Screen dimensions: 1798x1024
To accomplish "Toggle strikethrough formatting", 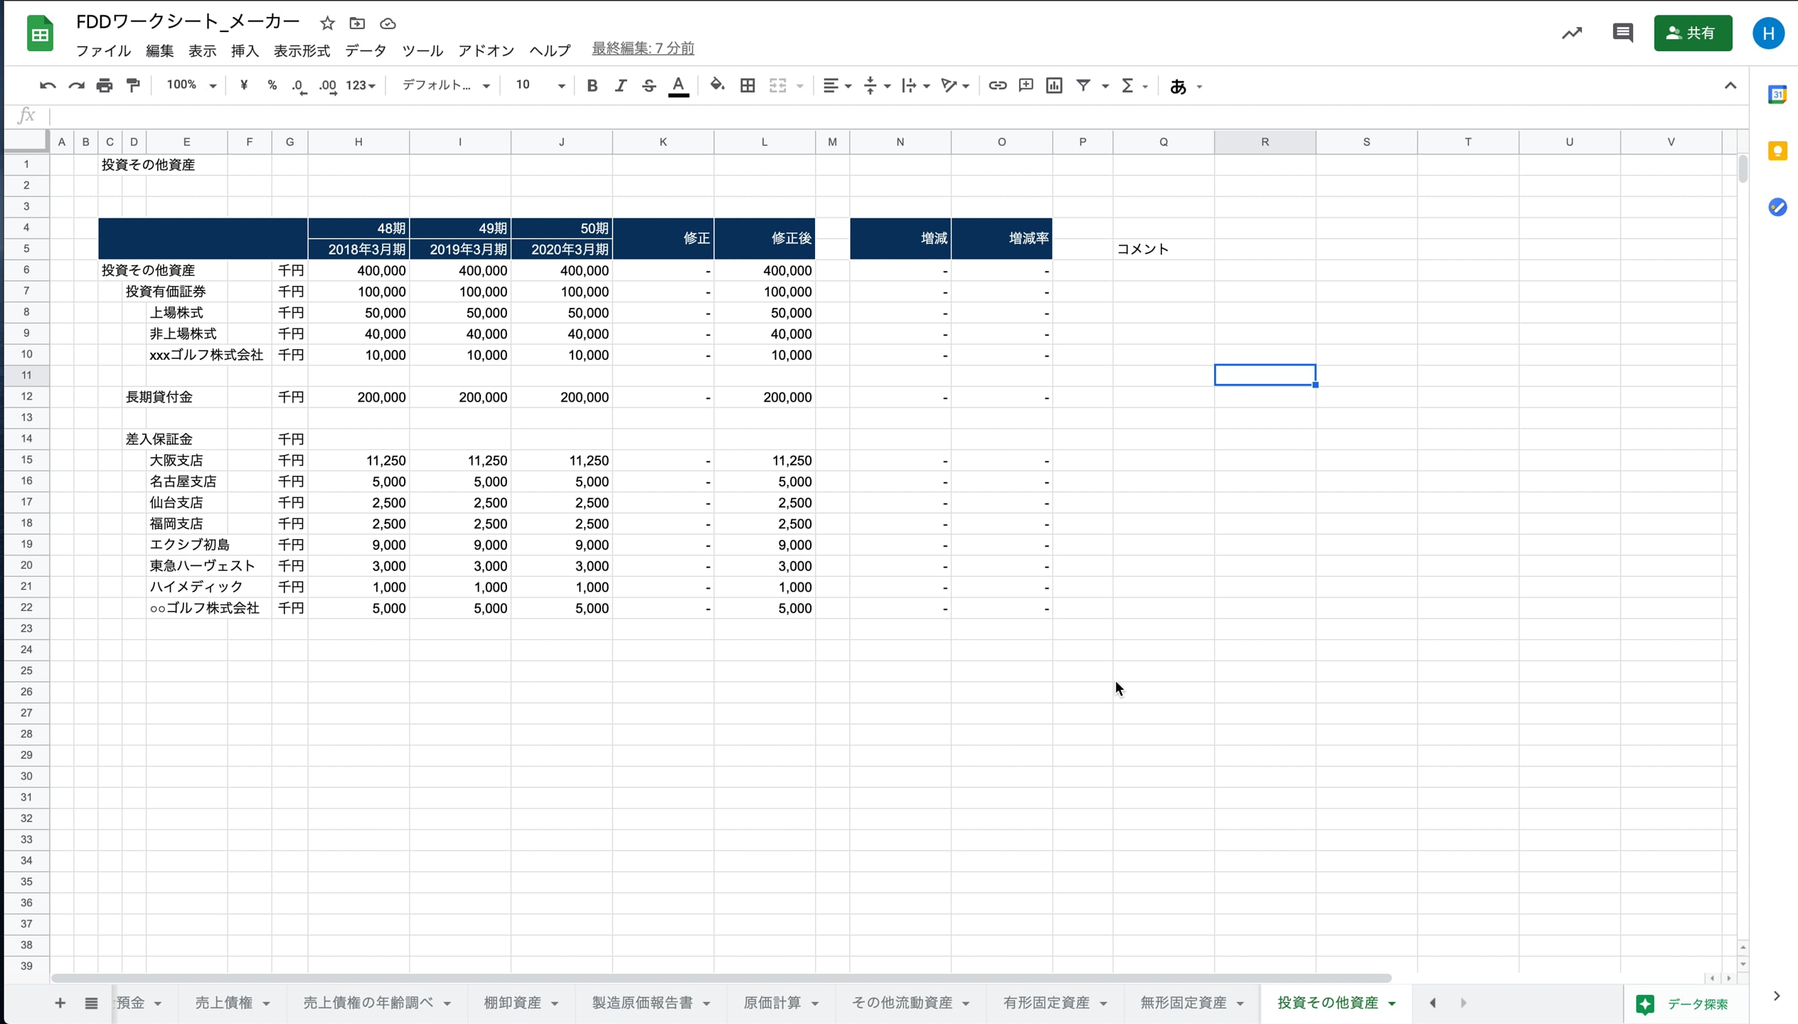I will [x=649, y=85].
